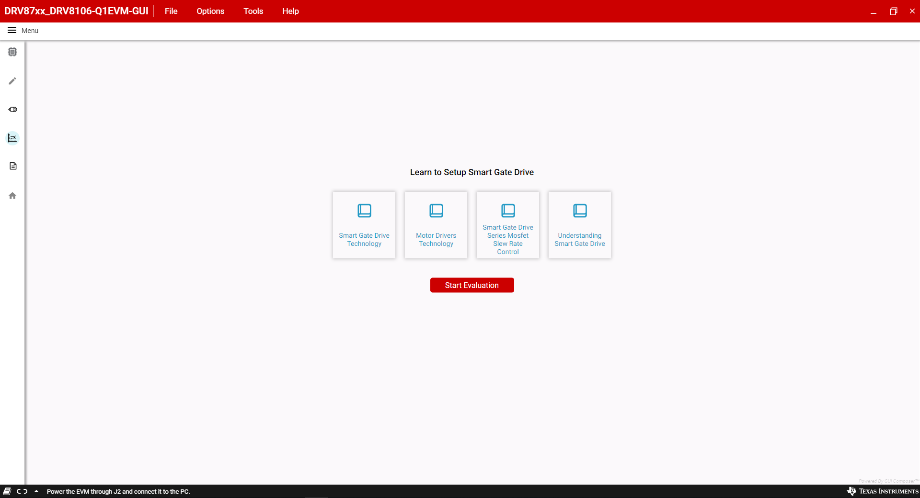
Task: Click the book icon on Motor Drivers Technology card
Action: [436, 210]
